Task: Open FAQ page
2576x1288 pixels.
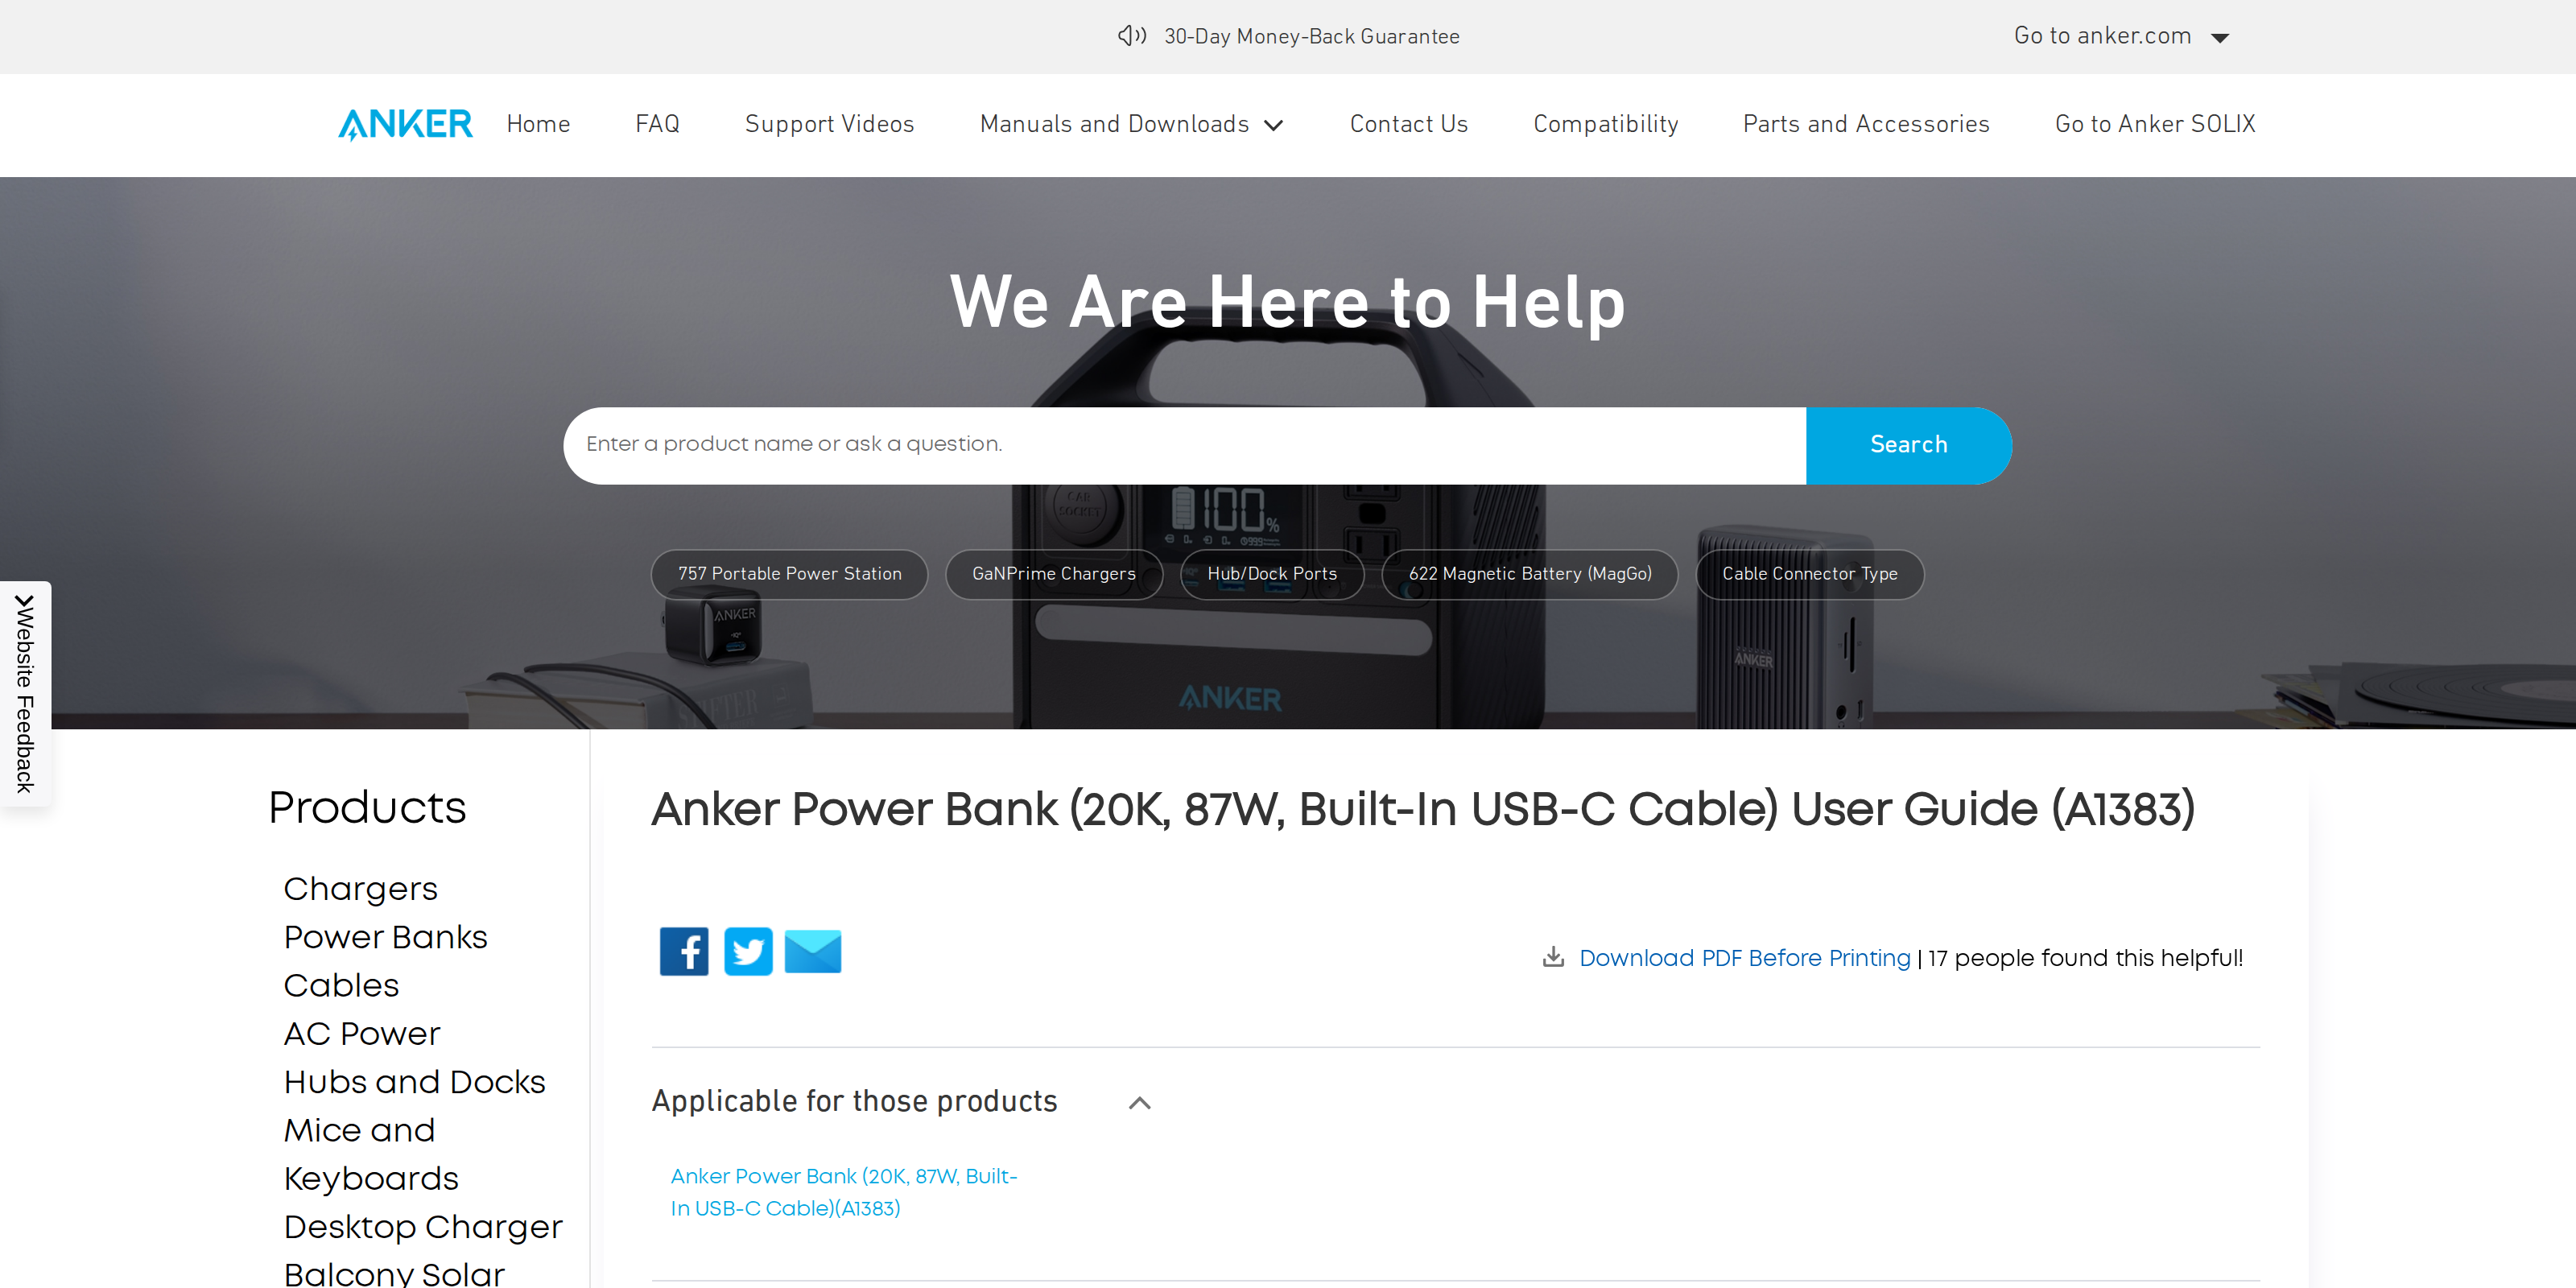Action: (x=657, y=124)
